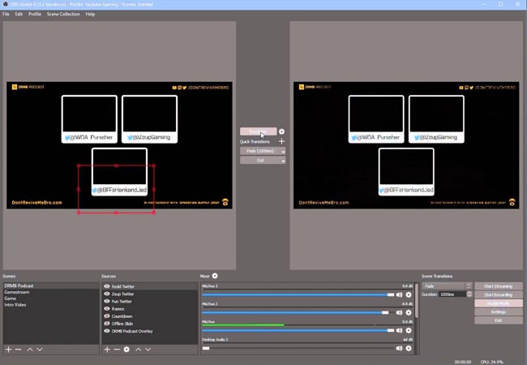This screenshot has height=365, width=527.
Task: Mute Mic/Aux 3 with its speaker icon
Action: (x=399, y=294)
